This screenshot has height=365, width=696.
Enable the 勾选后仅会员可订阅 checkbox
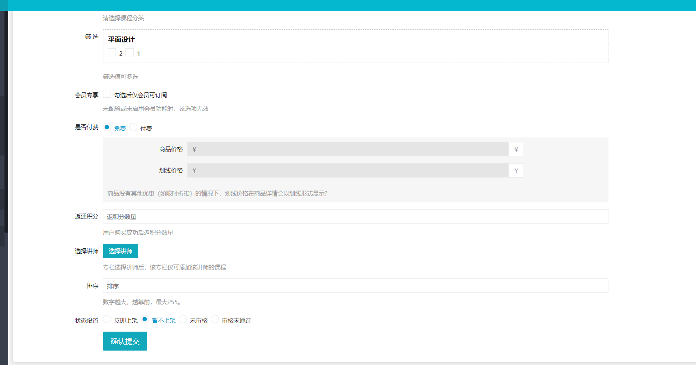[x=107, y=94]
